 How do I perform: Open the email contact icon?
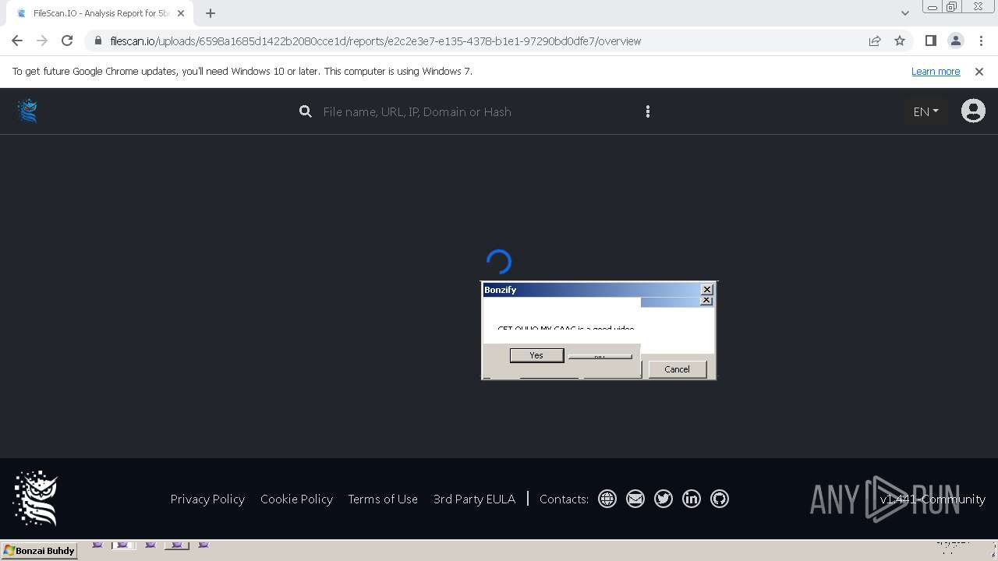coord(635,499)
